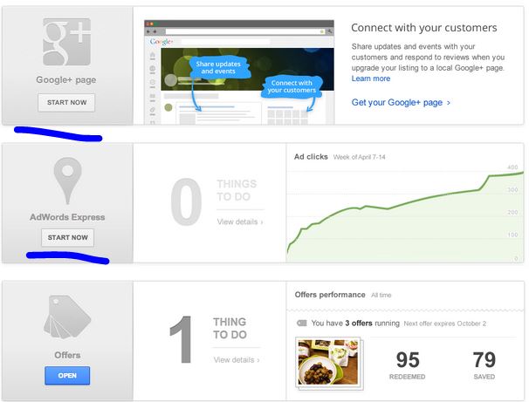Click Next offer expires October 2 text
This screenshot has height=402, width=529.
[445, 324]
